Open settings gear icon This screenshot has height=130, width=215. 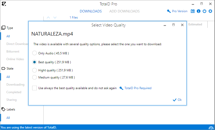pos(210,11)
